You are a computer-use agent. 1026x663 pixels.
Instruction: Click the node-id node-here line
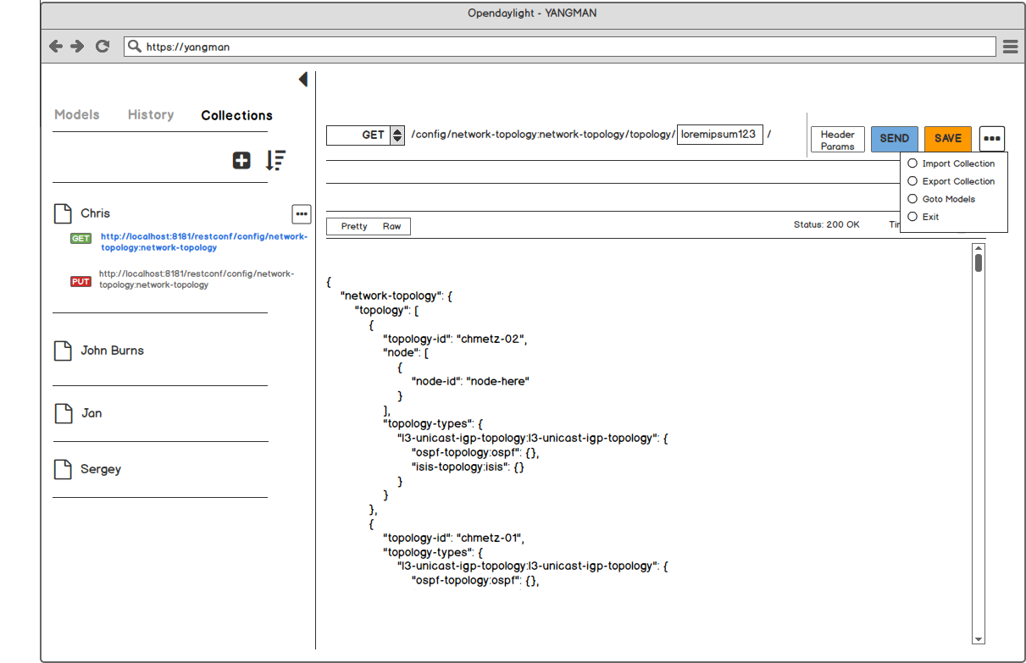point(469,381)
